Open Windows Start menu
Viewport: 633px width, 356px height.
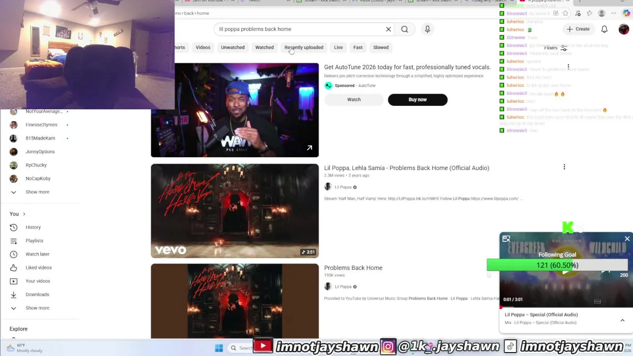pyautogui.click(x=219, y=348)
